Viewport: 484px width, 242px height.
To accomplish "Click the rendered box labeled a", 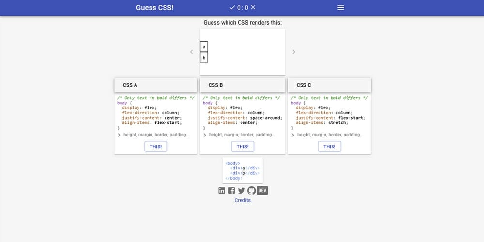I will coord(204,47).
